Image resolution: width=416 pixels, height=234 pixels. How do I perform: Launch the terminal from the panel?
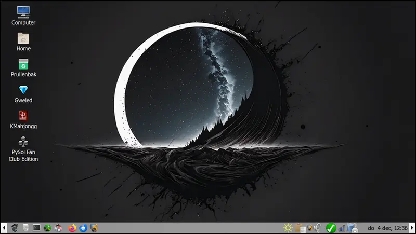point(36,228)
